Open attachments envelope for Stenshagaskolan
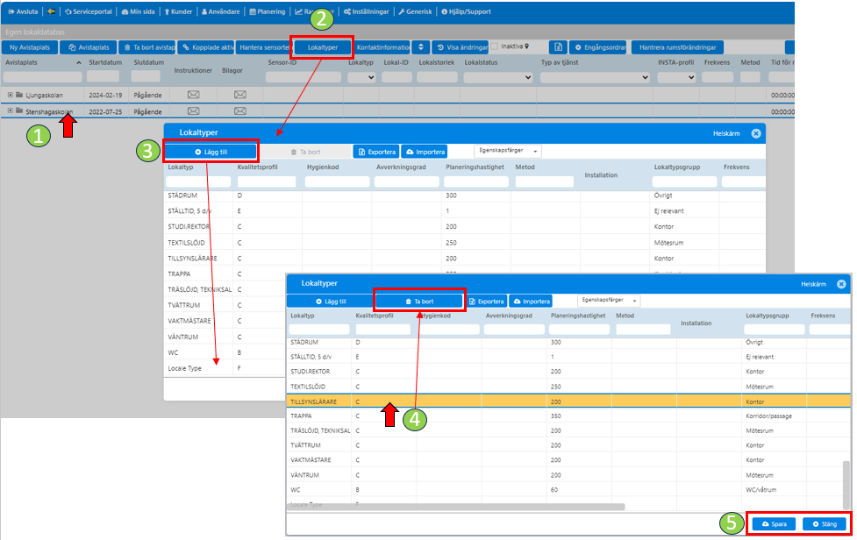Screen dimensions: 857x540 click(x=239, y=111)
